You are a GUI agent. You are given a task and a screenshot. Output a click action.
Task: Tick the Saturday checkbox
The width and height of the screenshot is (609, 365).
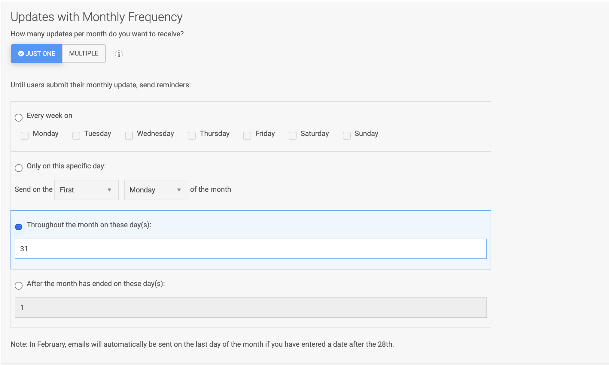pyautogui.click(x=293, y=136)
